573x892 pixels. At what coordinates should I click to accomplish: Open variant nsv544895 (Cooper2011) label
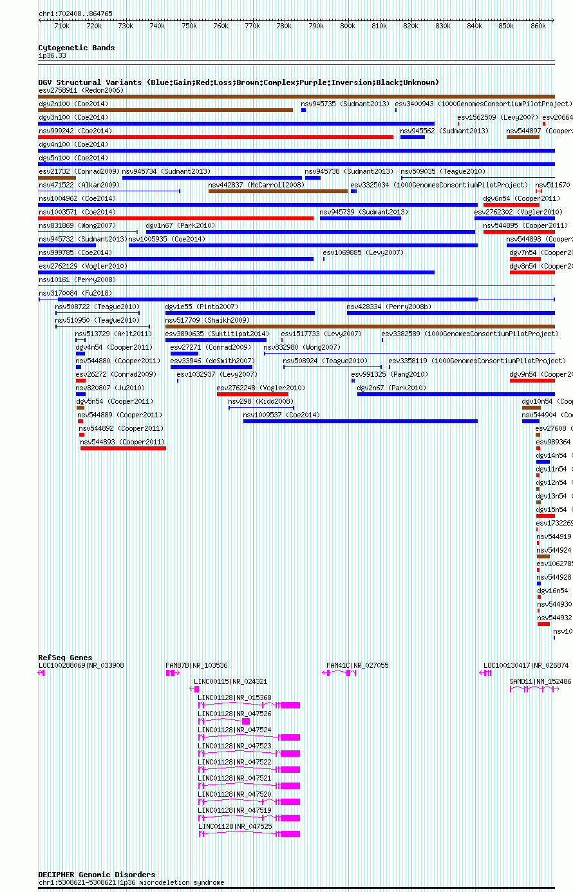[526, 226]
